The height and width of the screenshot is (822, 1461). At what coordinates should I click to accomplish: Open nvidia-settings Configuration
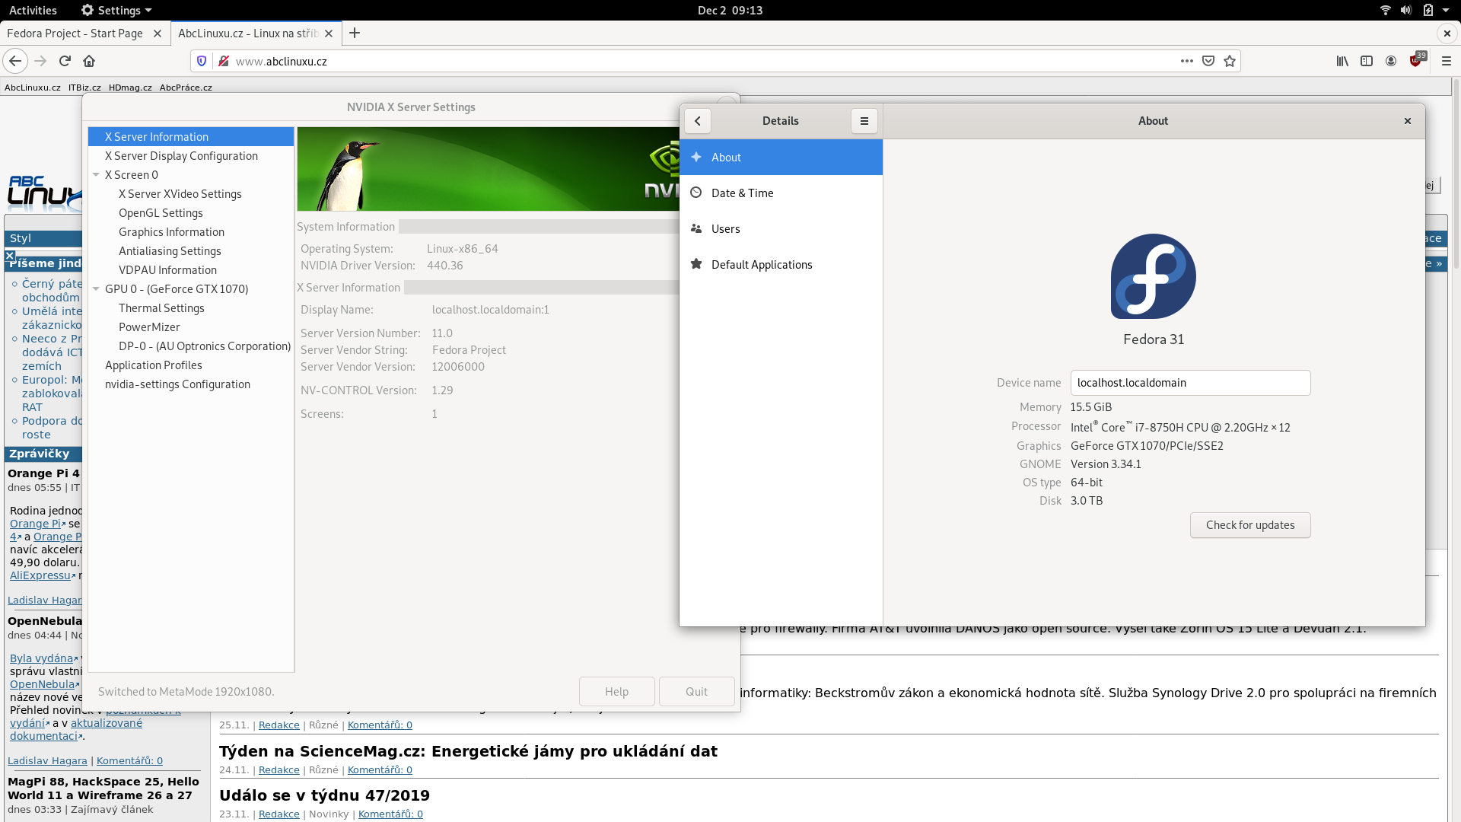tap(177, 384)
